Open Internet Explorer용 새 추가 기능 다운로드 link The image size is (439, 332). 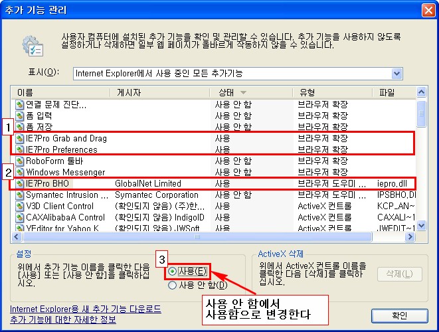click(86, 309)
